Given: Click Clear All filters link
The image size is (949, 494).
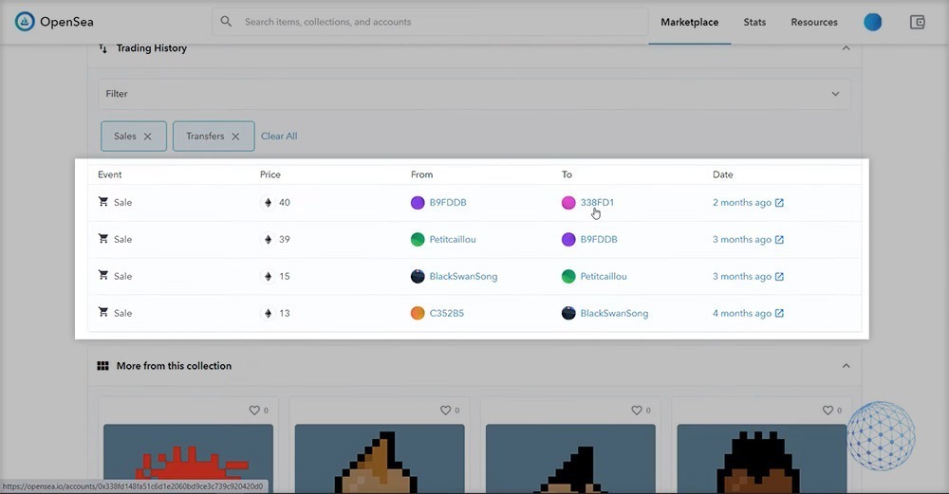Looking at the screenshot, I should coord(279,137).
